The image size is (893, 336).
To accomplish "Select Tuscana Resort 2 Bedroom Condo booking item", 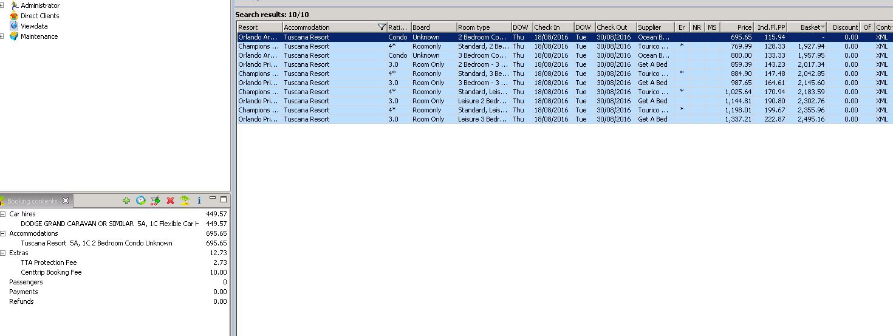I will (x=97, y=243).
